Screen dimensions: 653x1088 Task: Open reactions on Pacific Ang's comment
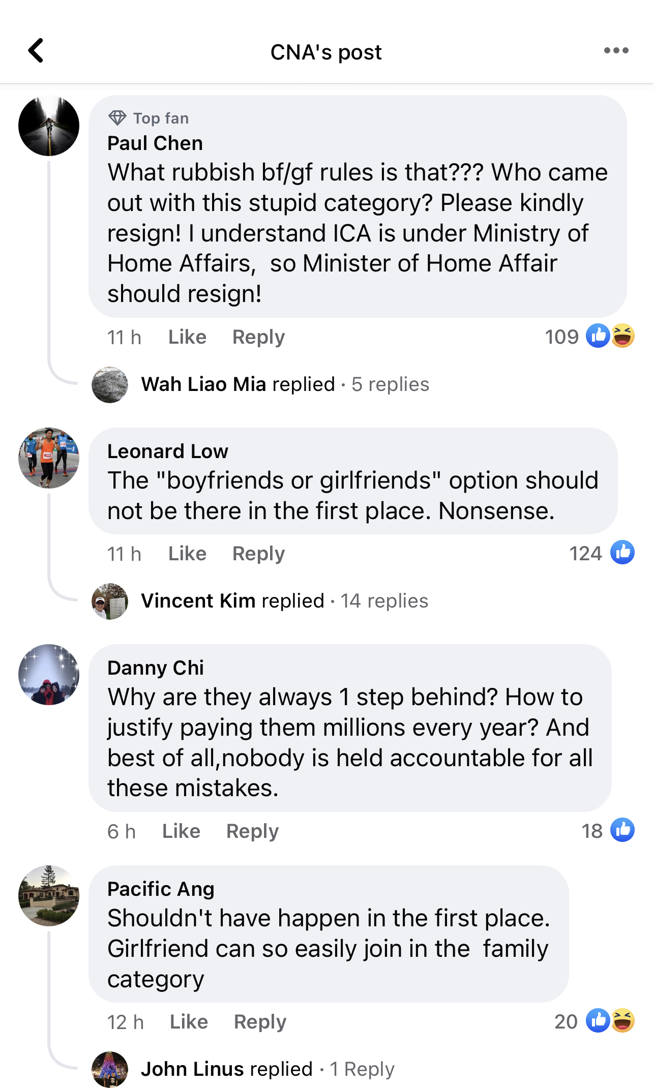pyautogui.click(x=610, y=1021)
